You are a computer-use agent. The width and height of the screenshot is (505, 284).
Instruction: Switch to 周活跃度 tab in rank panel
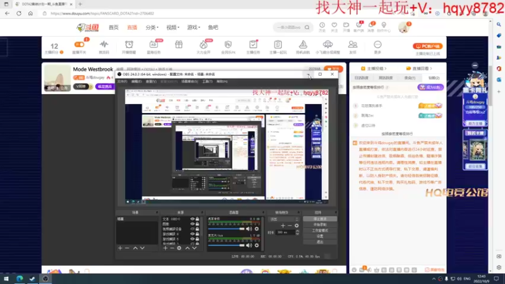(x=386, y=78)
